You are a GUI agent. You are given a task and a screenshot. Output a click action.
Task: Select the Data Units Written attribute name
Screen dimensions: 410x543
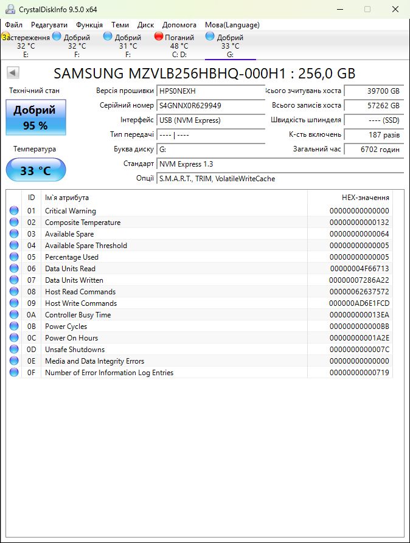(74, 280)
